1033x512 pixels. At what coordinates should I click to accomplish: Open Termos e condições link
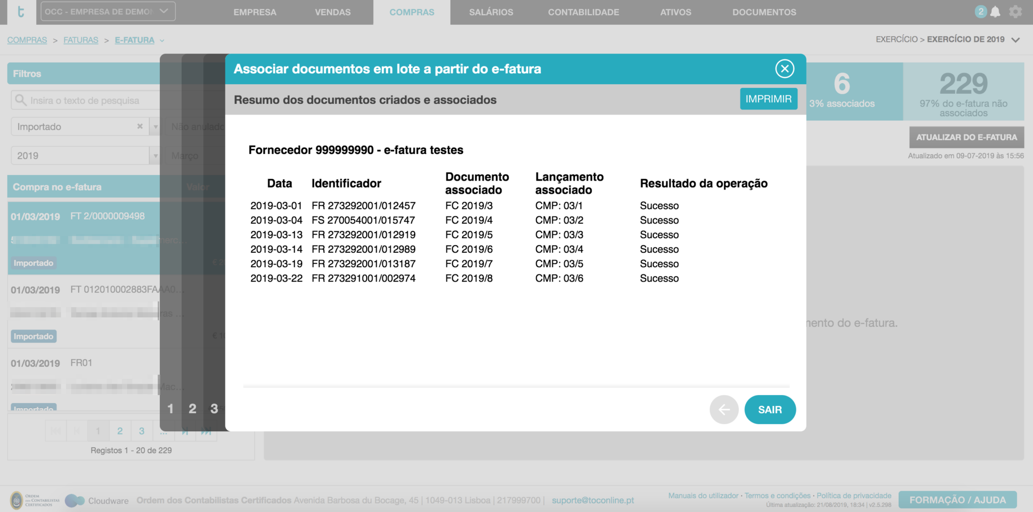click(x=777, y=496)
